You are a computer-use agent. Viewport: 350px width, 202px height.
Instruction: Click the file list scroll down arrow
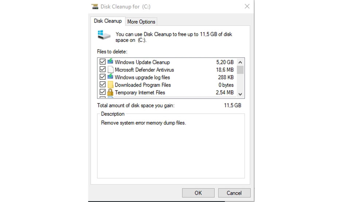240,94
